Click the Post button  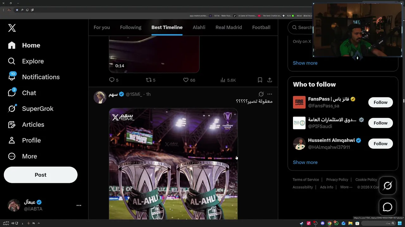(40, 175)
